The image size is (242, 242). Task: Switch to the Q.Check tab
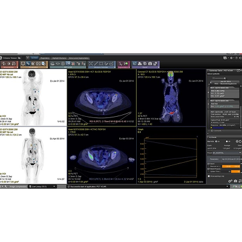coord(34,58)
